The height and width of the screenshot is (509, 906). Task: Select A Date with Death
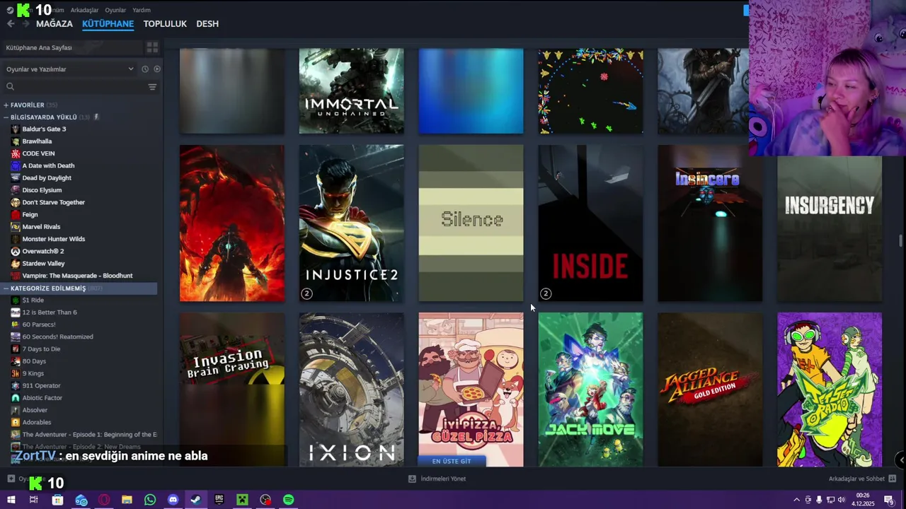(48, 166)
